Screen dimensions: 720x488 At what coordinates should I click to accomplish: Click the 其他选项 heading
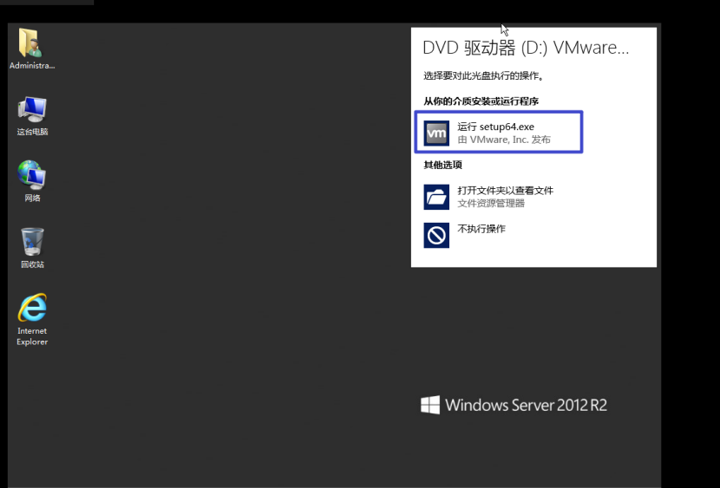(442, 165)
